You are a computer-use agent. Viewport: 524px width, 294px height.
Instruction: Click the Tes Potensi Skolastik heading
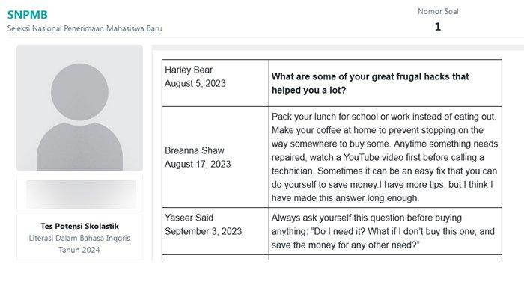pyautogui.click(x=79, y=226)
